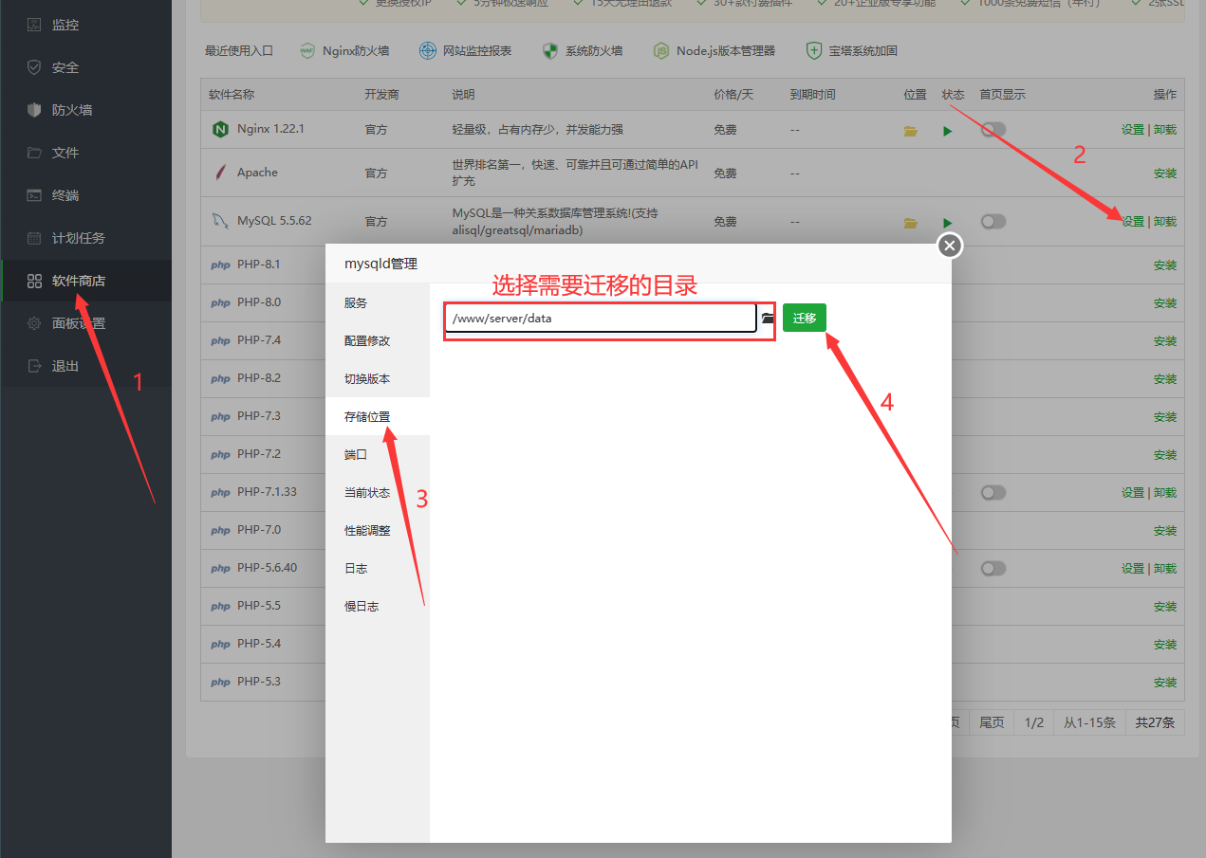Click the Node.js版本管理器 icon
Screen dimensions: 1206x858
click(661, 51)
